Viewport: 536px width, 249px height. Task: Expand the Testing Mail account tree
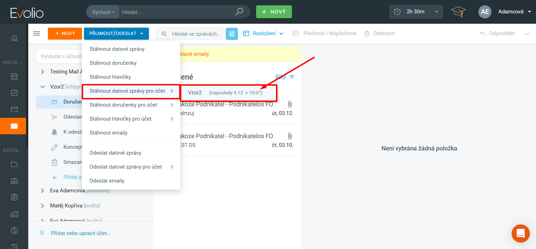pos(43,72)
